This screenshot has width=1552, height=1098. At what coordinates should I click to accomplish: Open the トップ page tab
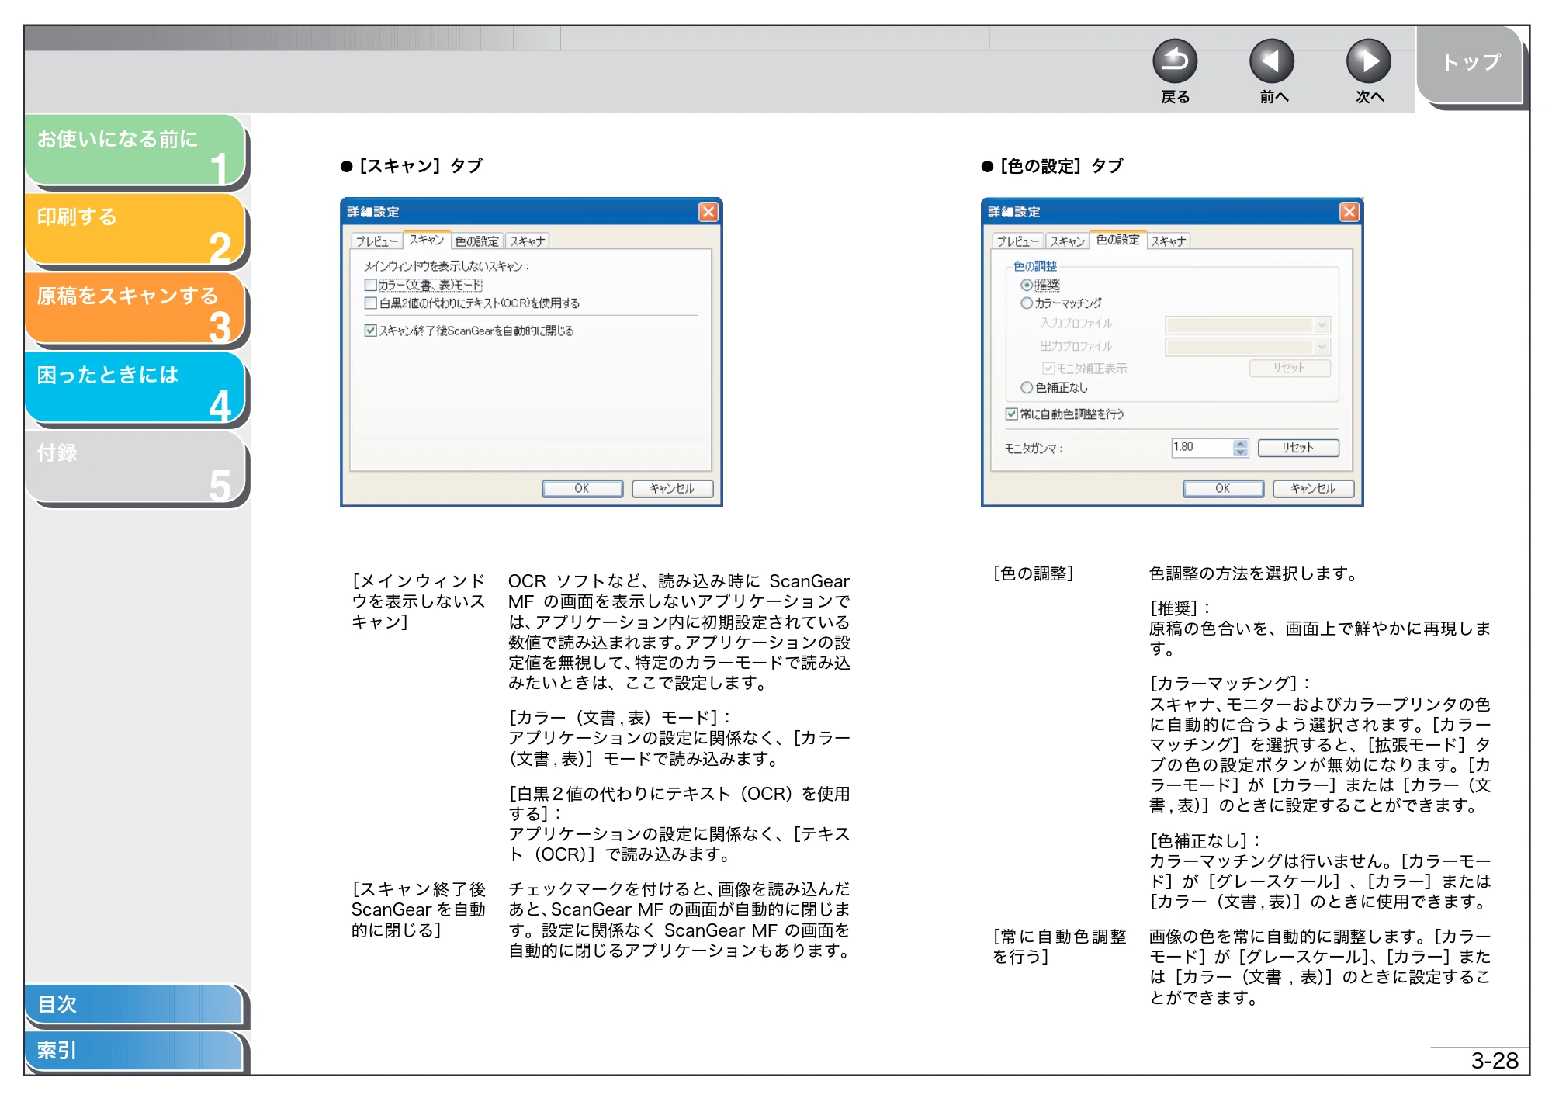pos(1470,64)
